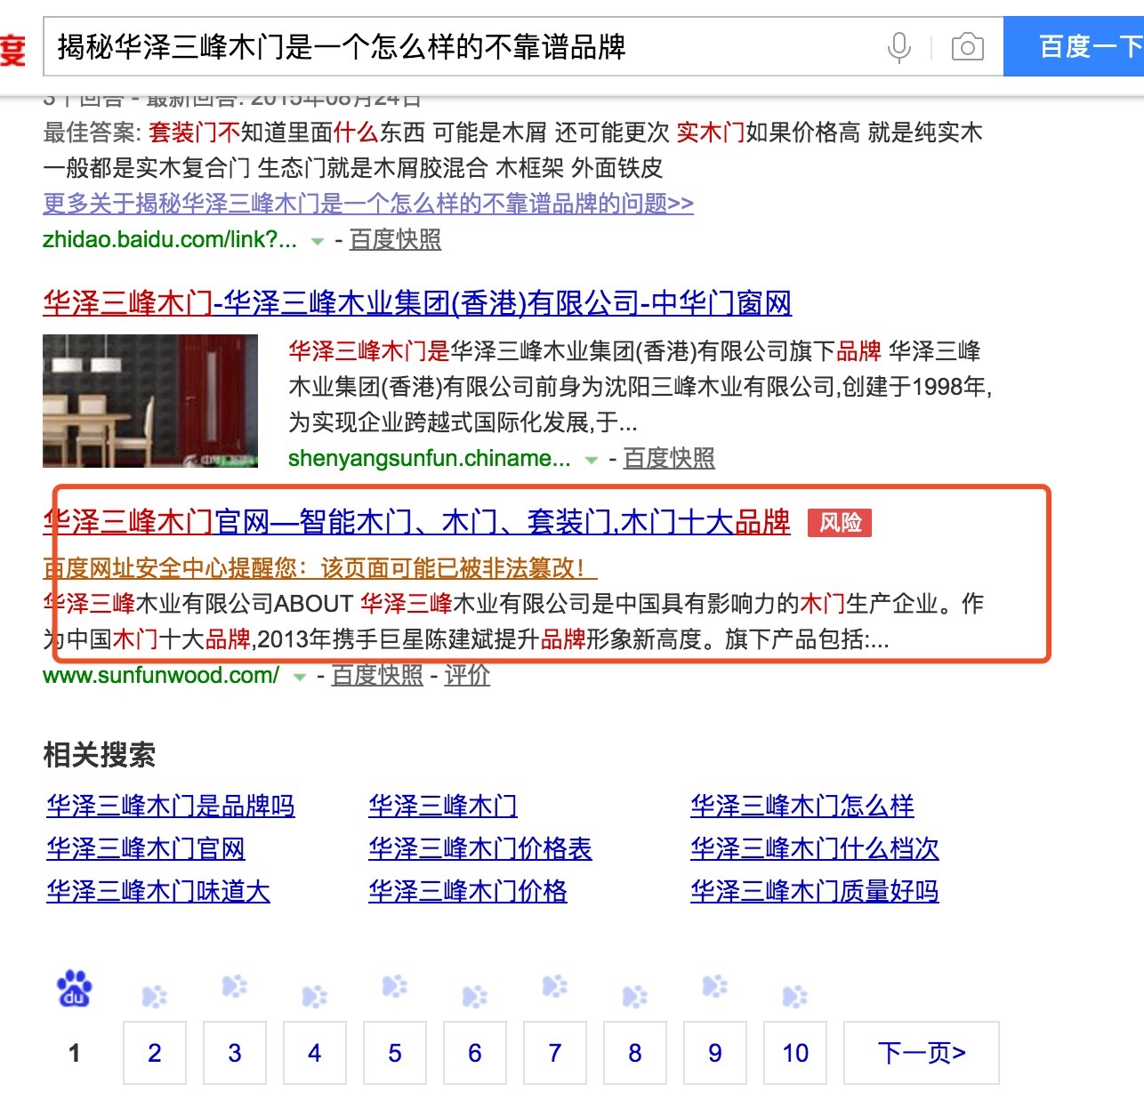Go to results page 4
1144x1108 pixels.
(315, 1053)
